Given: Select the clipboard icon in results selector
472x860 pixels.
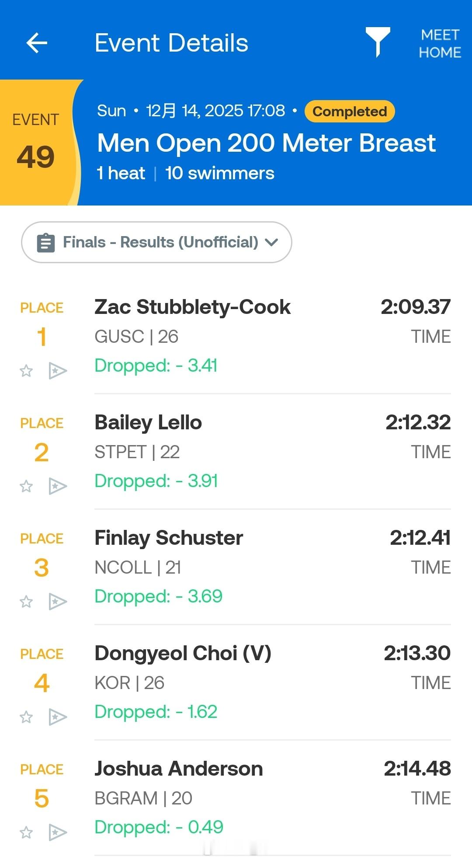Looking at the screenshot, I should click(x=46, y=243).
